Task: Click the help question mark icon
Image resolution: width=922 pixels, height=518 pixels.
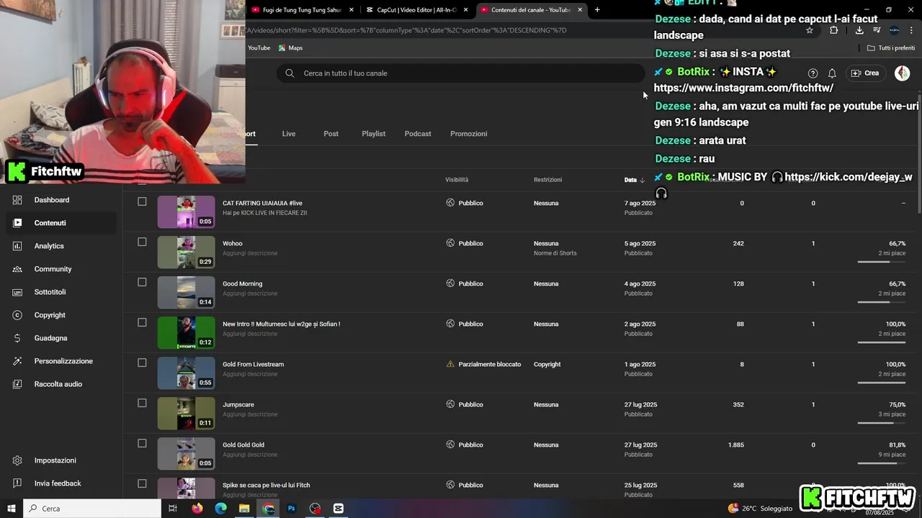Action: tap(813, 73)
